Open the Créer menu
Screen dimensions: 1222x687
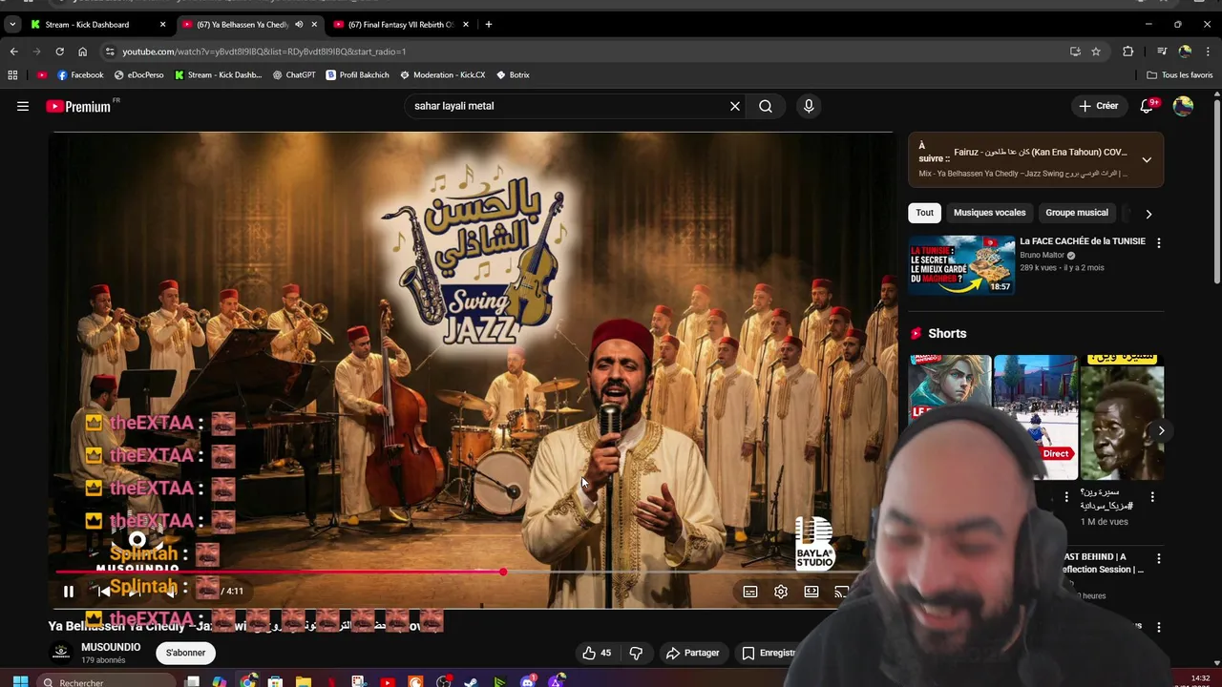[1098, 106]
